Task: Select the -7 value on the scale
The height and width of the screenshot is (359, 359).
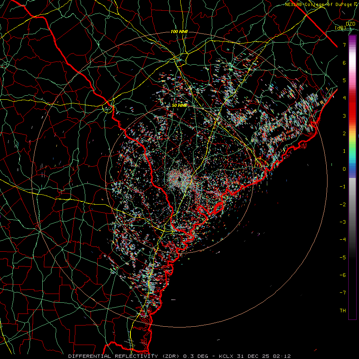Action: pyautogui.click(x=343, y=293)
